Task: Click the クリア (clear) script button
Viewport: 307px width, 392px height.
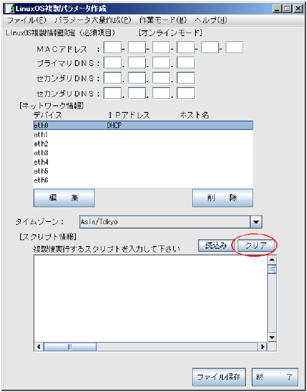Action: 256,246
